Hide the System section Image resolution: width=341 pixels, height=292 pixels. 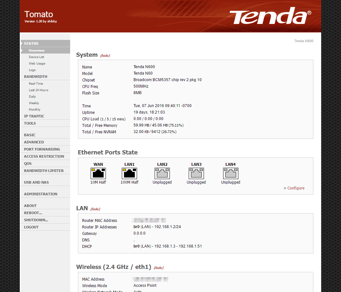click(105, 55)
